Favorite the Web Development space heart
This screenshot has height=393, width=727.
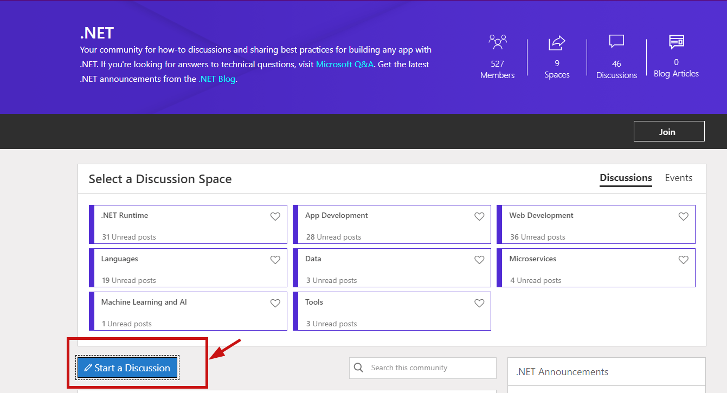pos(684,216)
